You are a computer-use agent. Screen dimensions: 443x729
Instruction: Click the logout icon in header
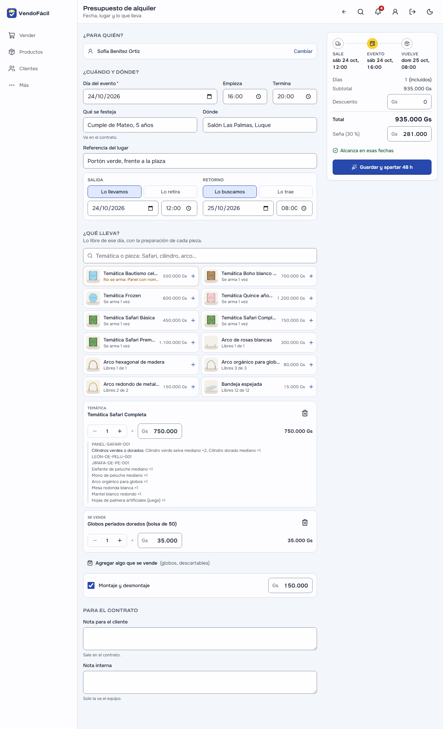click(x=413, y=12)
